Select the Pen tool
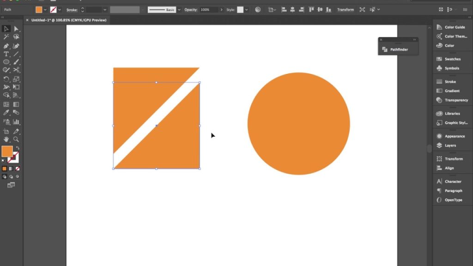This screenshot has width=473, height=266. coord(6,46)
